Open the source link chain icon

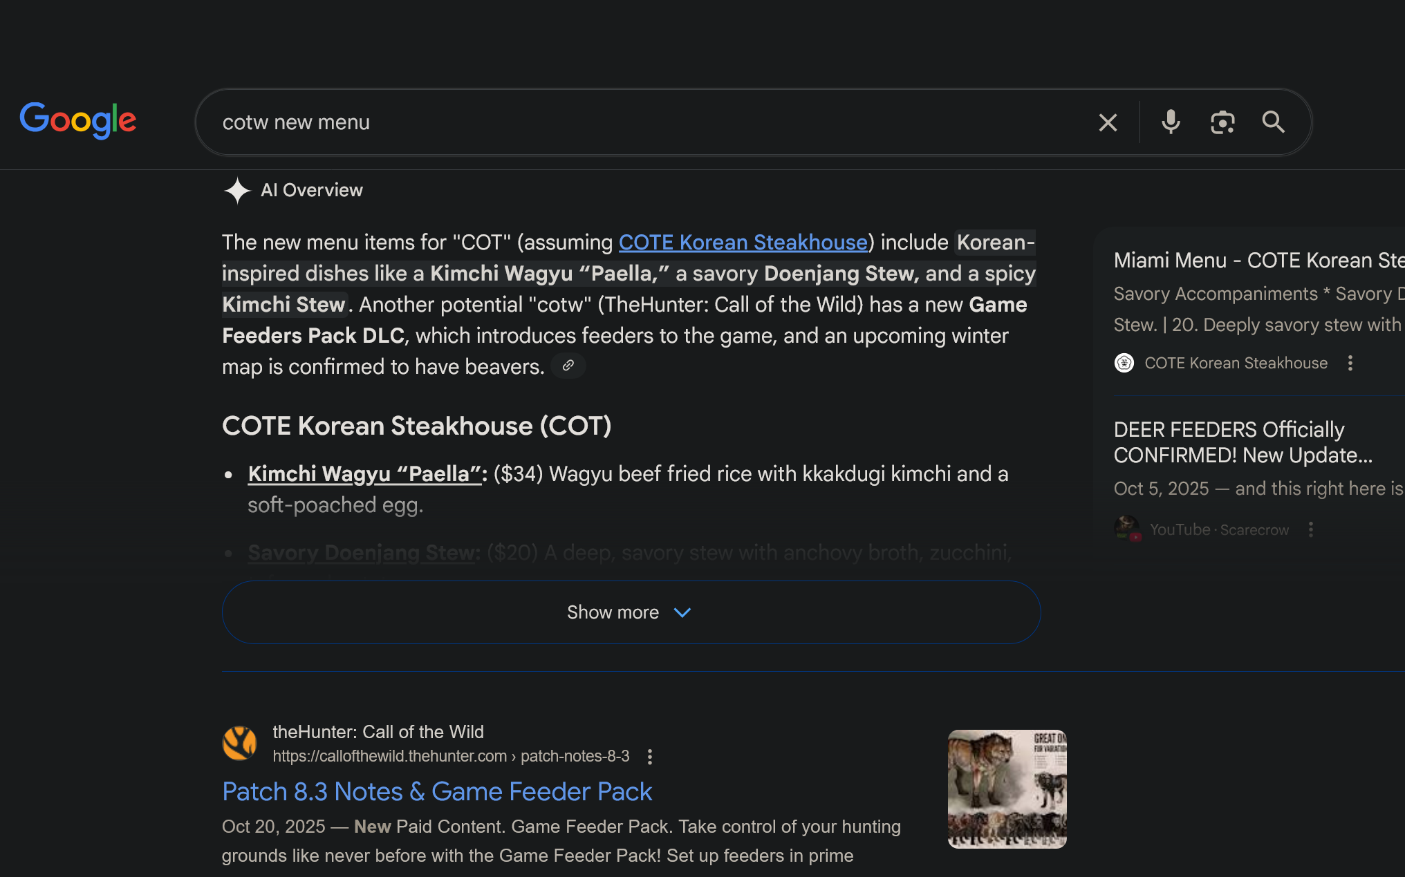568,366
